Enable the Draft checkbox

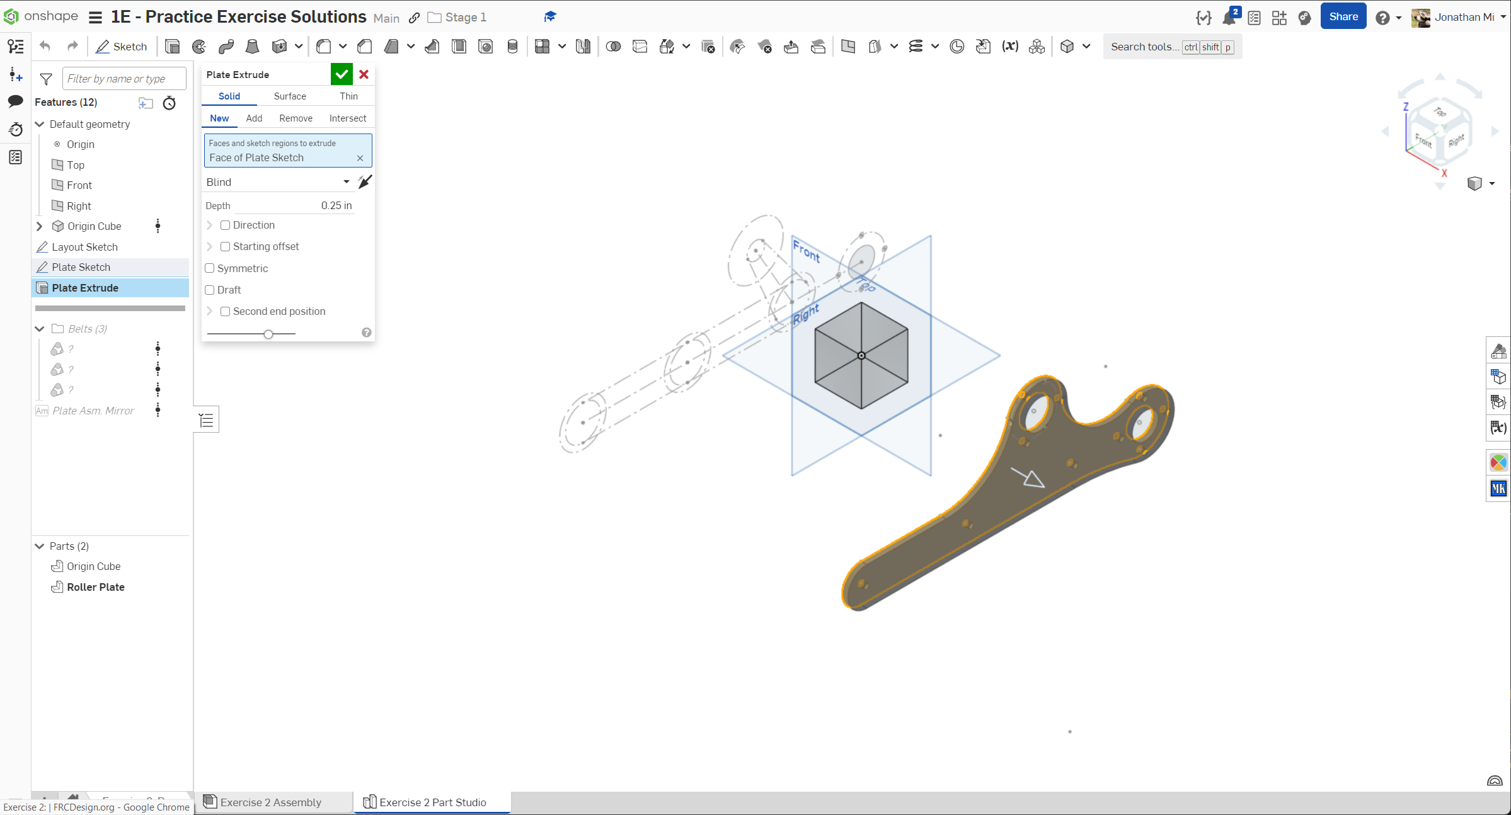210,290
